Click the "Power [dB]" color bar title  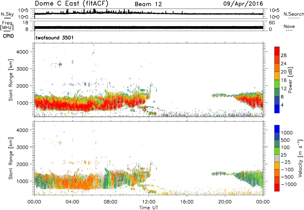click(290, 80)
